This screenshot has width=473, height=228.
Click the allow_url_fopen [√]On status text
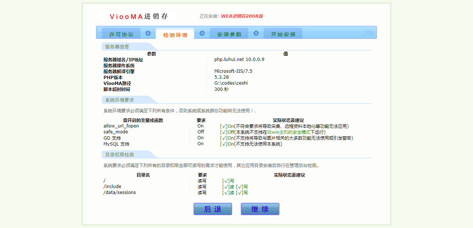[x=227, y=126]
